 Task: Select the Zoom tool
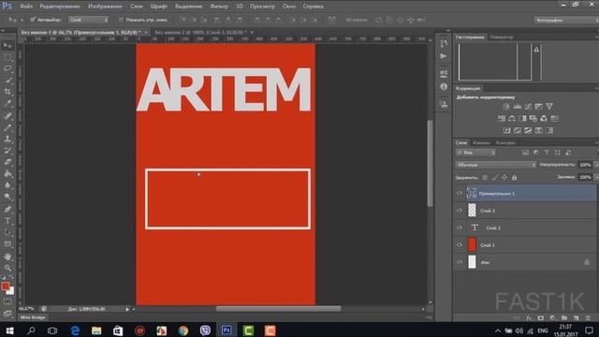point(7,268)
